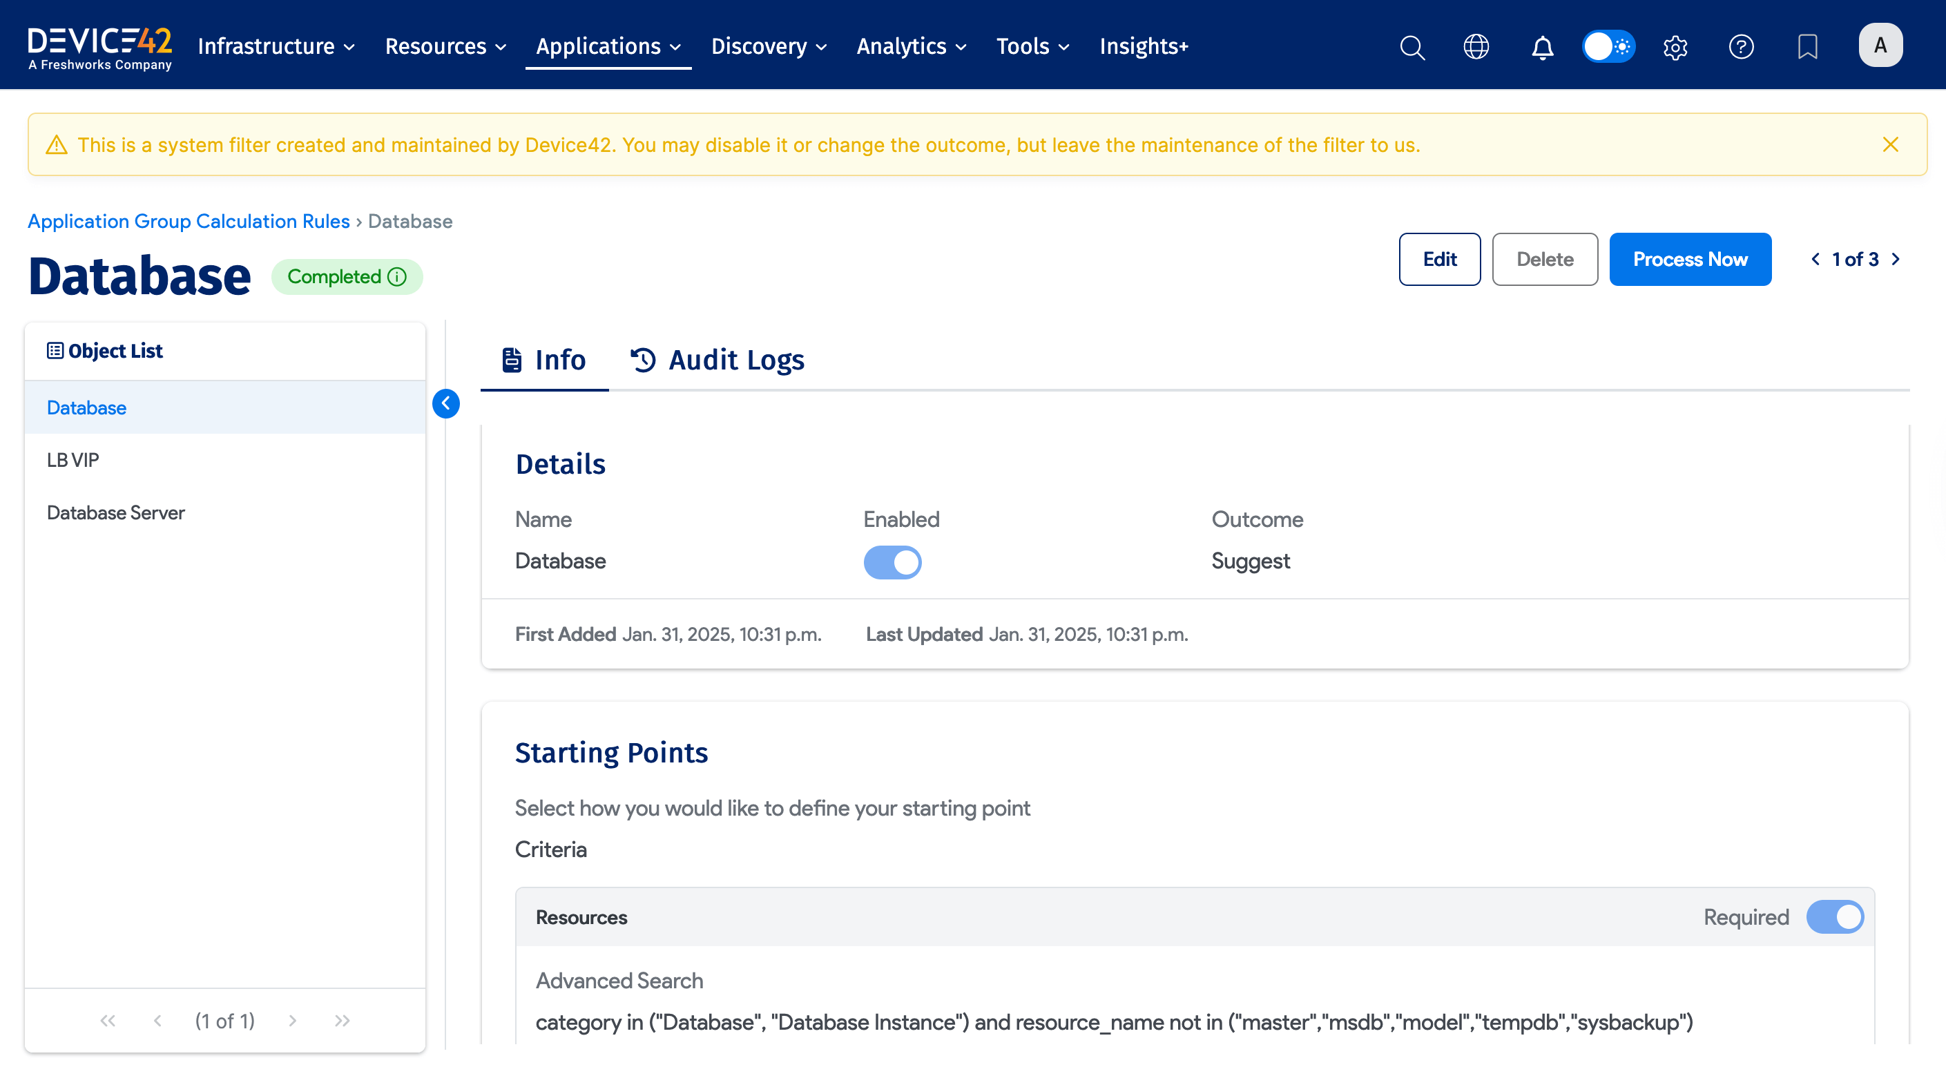Select LB VIP in Object List

point(73,459)
